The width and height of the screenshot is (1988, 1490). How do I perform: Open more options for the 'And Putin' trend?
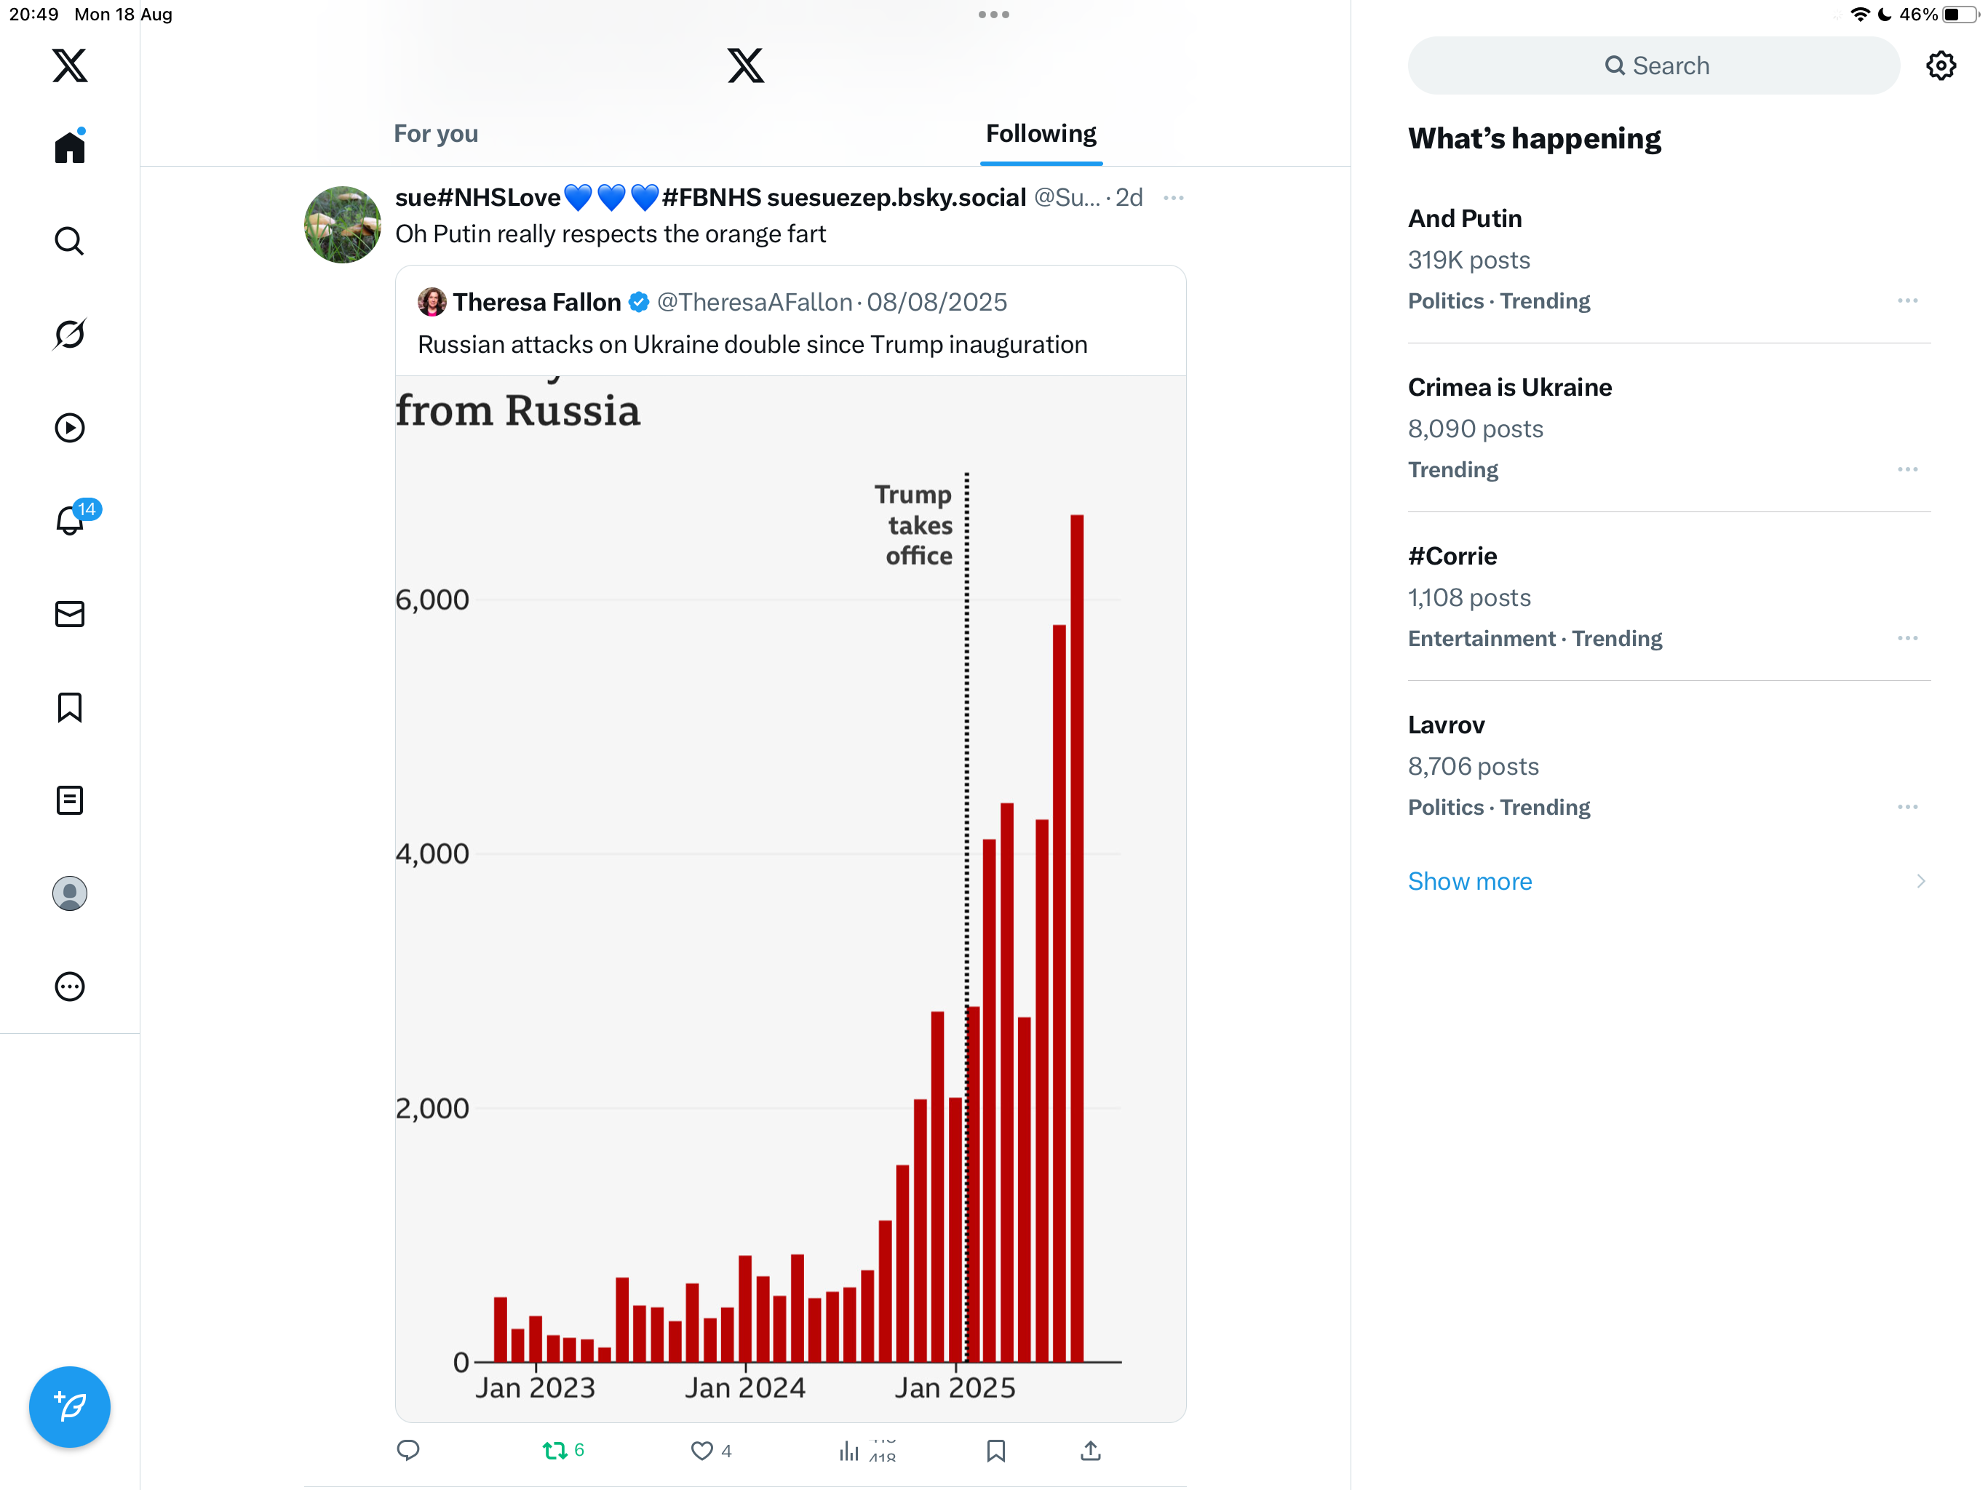(x=1907, y=301)
